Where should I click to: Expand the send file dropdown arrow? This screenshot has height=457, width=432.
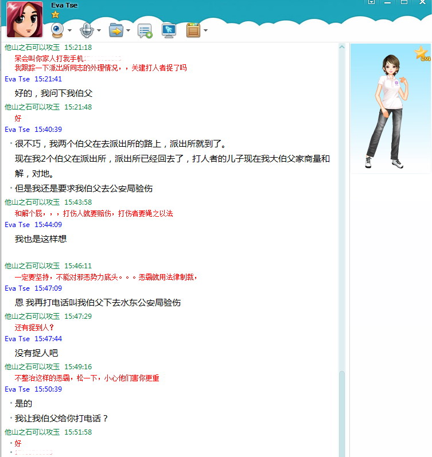coord(128,30)
